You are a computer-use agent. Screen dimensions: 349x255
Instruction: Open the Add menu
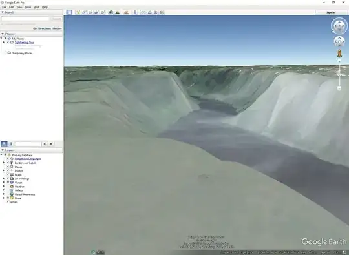click(36, 7)
